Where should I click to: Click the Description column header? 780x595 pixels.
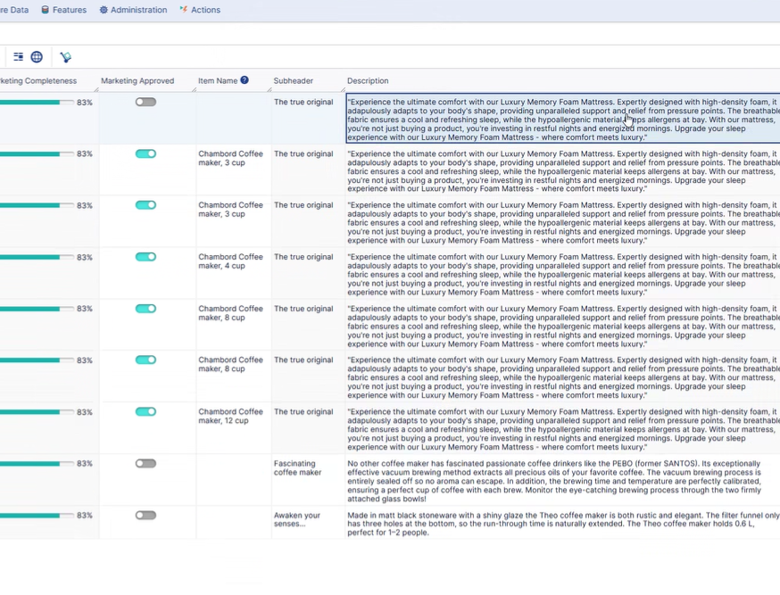click(x=368, y=81)
